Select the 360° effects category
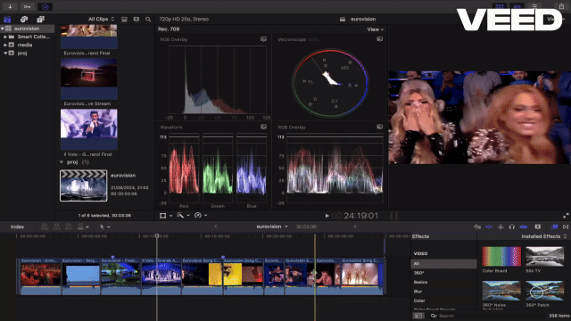Viewport: 571px width, 321px height. 443,273
